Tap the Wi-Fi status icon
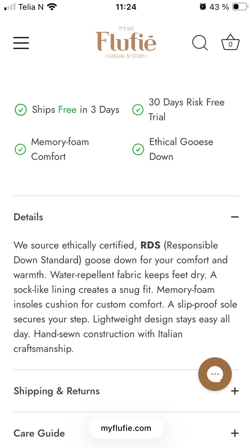The height and width of the screenshot is (448, 252). [52, 7]
